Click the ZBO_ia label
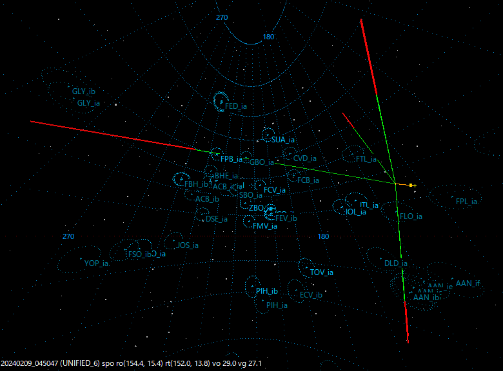 pos(261,208)
